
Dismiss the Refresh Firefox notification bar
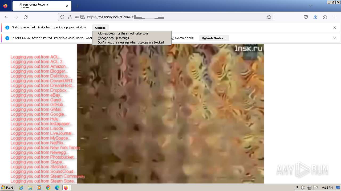coord(335,38)
